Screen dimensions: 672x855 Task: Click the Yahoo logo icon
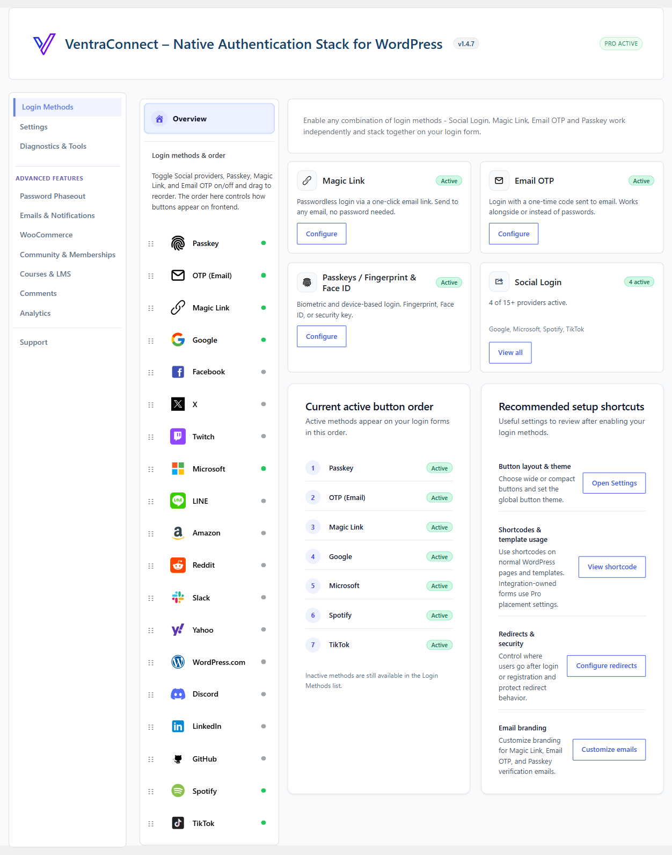click(178, 629)
